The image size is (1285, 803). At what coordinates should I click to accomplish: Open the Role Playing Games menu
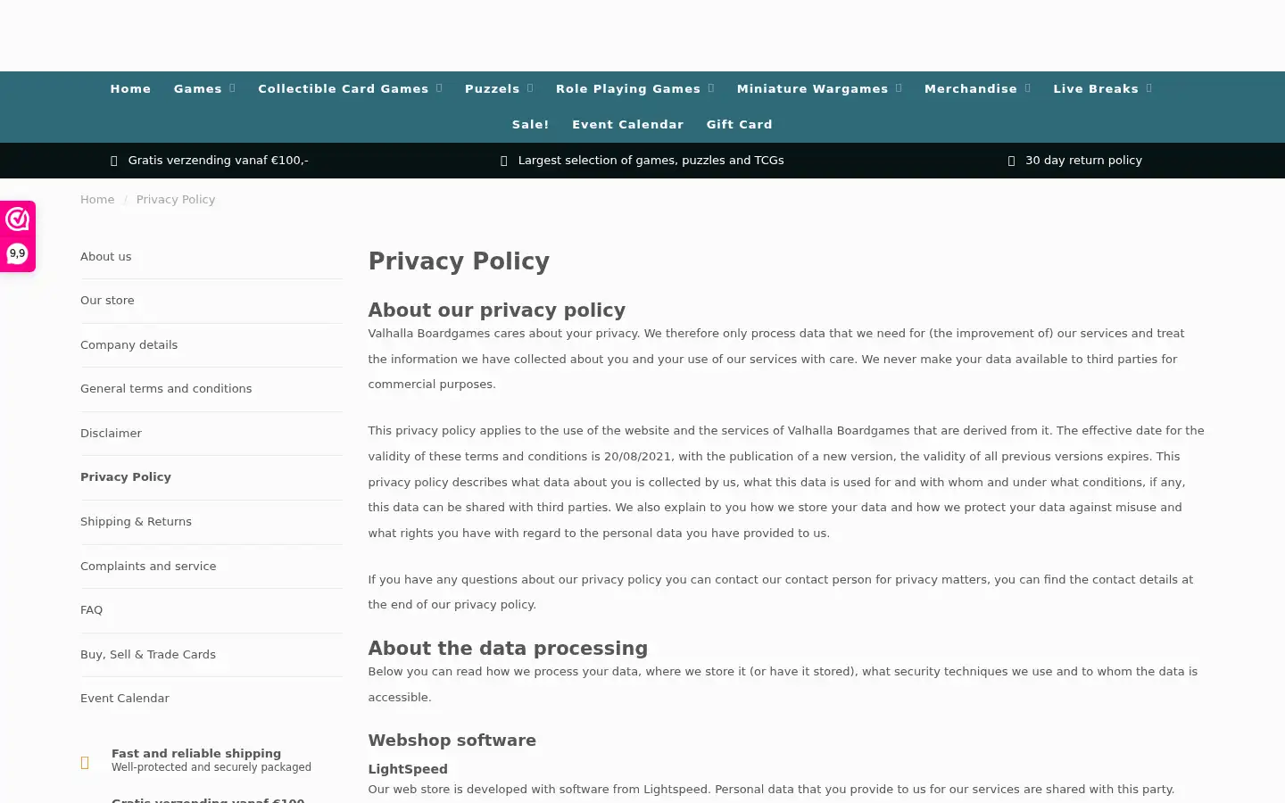tap(628, 88)
